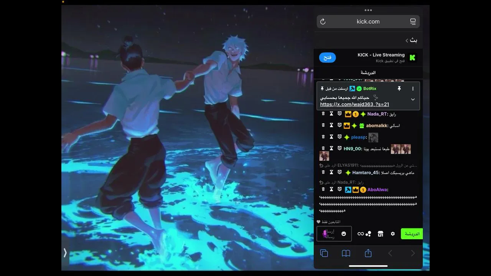
Task: Open chat settings gear
Action: pos(393,234)
